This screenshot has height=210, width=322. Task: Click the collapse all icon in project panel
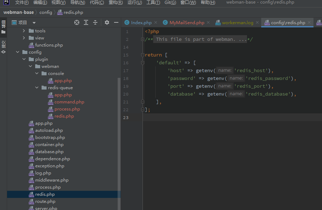point(95,22)
